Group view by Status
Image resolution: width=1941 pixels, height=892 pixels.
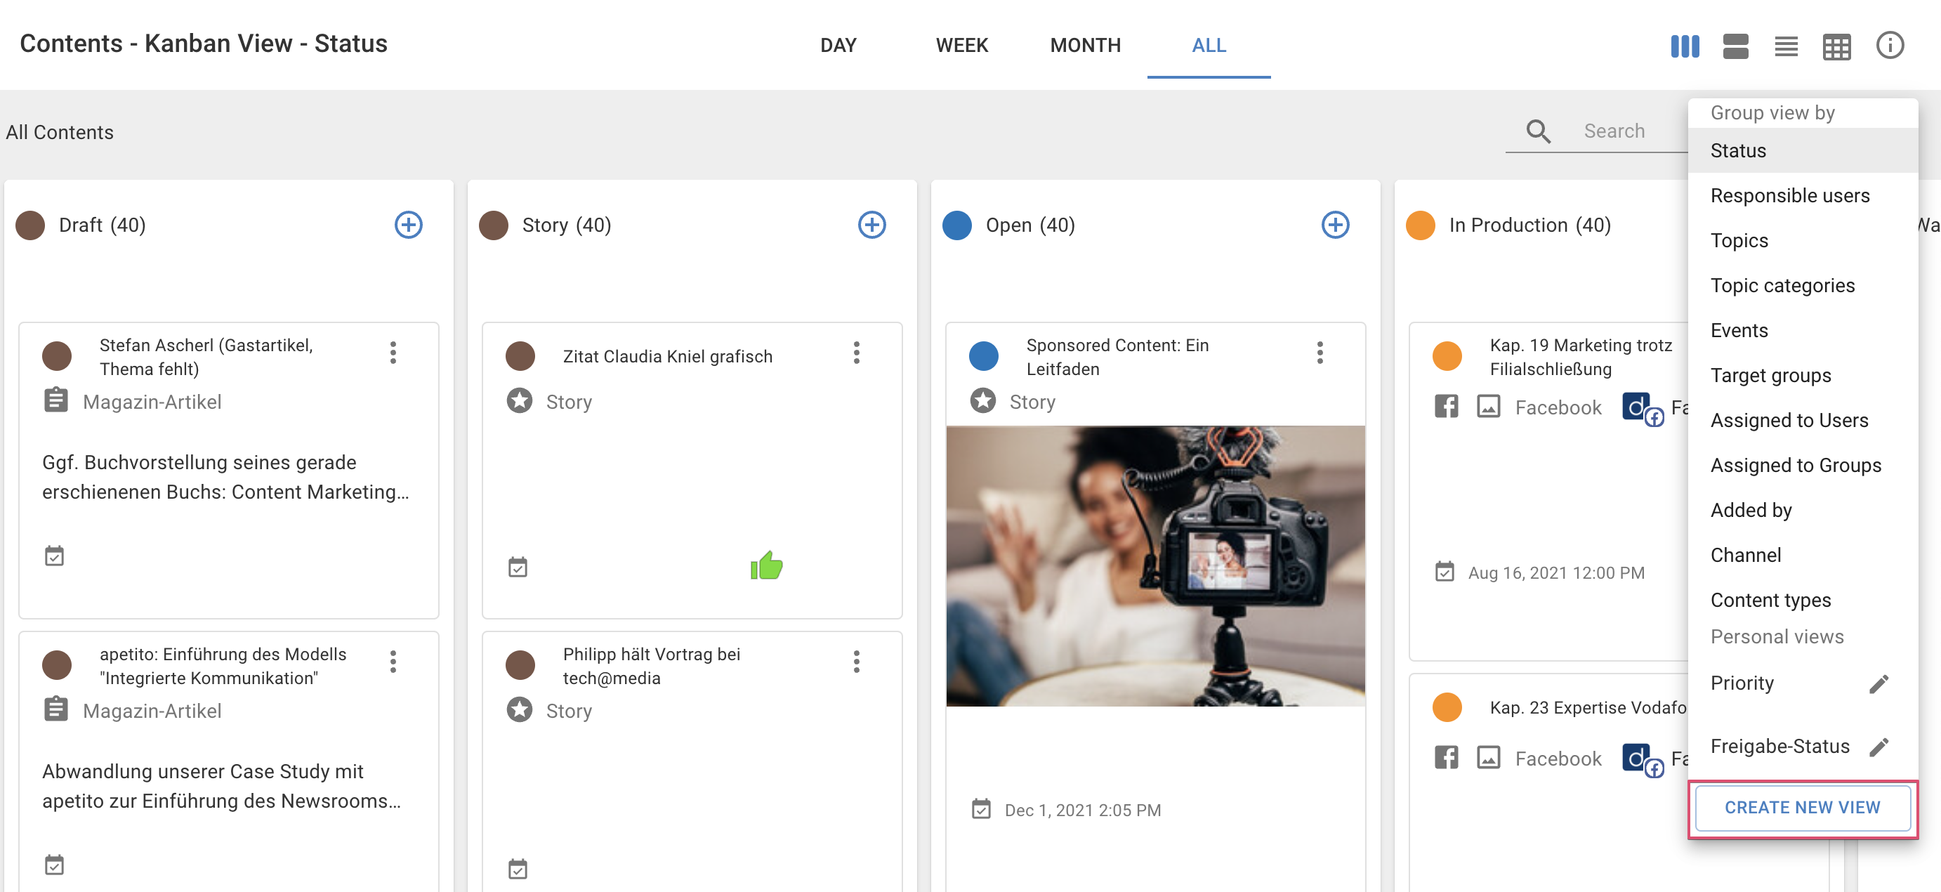pos(1803,151)
